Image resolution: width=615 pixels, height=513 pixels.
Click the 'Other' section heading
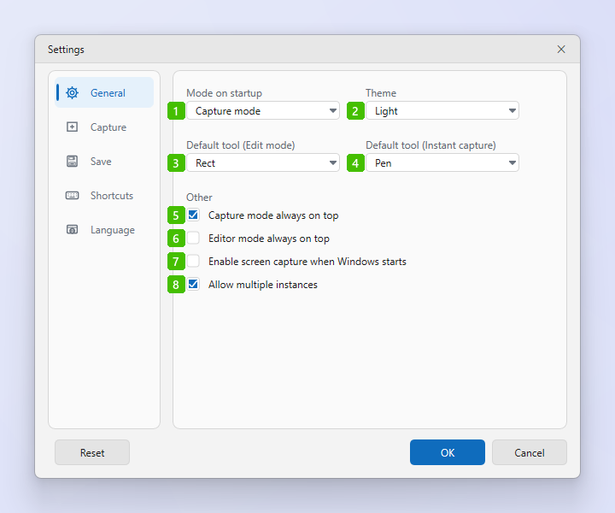coord(199,197)
